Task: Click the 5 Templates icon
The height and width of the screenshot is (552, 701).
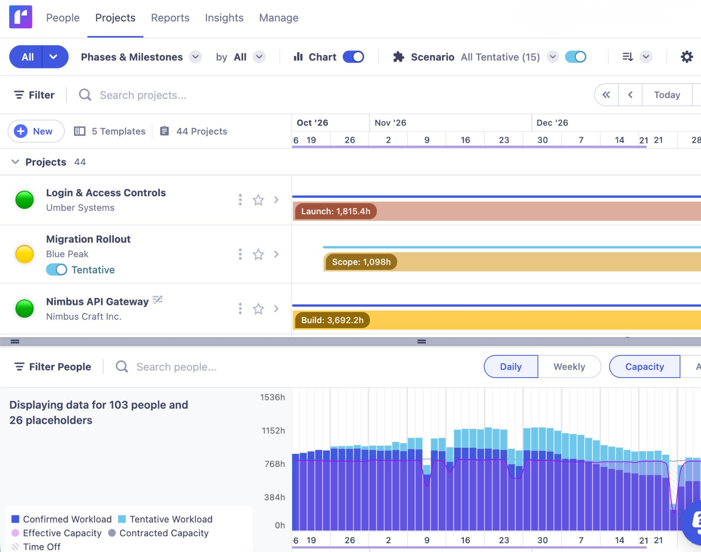Action: [x=80, y=131]
